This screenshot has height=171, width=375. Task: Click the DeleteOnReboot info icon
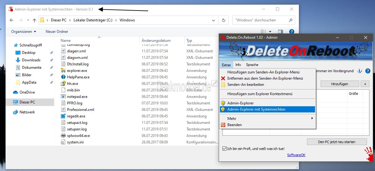point(359,71)
